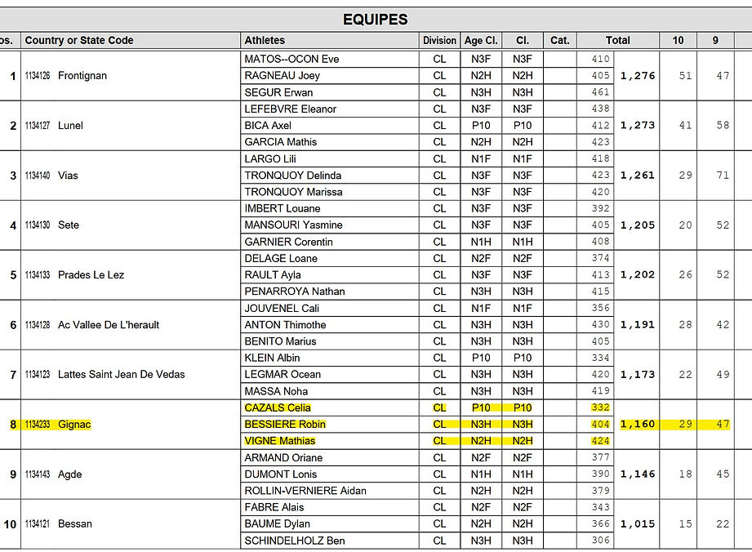Viewport: 752px width, 552px height.
Task: Click athlete BENITO Marius
Action: point(281,341)
